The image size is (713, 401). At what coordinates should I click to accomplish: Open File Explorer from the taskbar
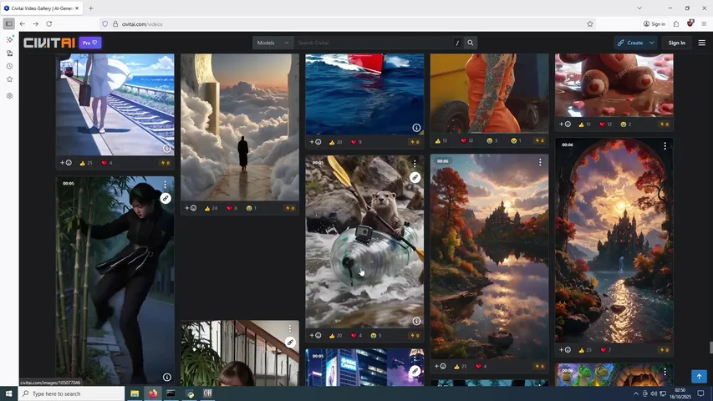(x=135, y=393)
